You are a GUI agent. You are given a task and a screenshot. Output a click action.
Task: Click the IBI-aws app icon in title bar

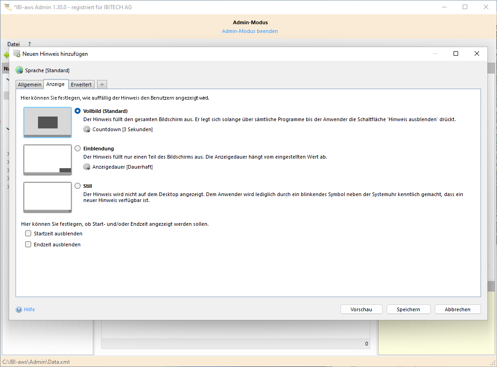coord(7,7)
